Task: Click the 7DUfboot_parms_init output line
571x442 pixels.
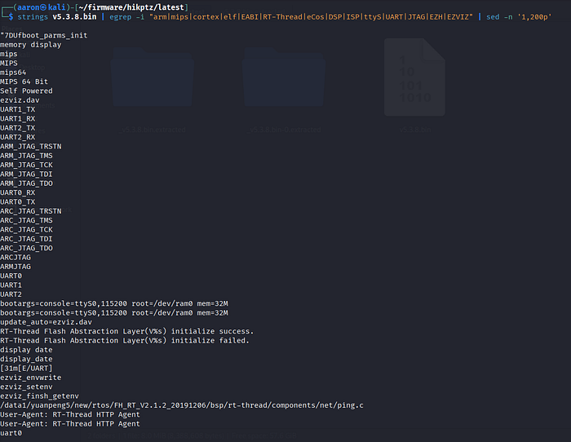Action: [x=44, y=35]
